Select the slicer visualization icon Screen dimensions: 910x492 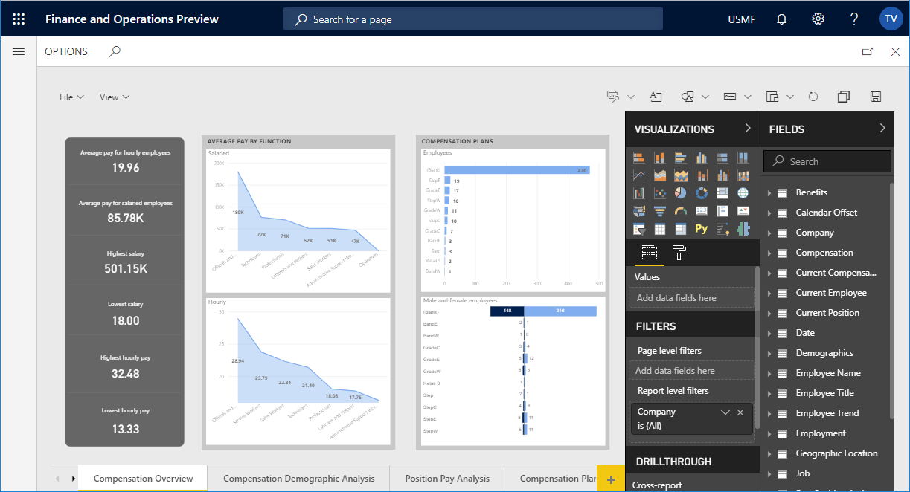(x=639, y=228)
